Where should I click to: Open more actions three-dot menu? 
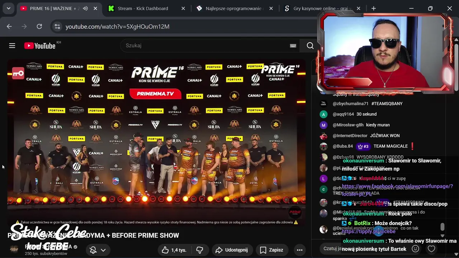point(300,250)
